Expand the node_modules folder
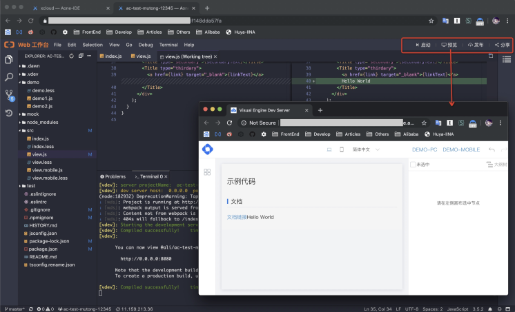 click(x=20, y=122)
